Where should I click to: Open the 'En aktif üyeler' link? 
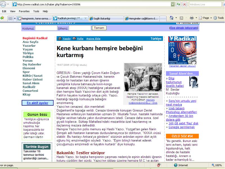37,103
